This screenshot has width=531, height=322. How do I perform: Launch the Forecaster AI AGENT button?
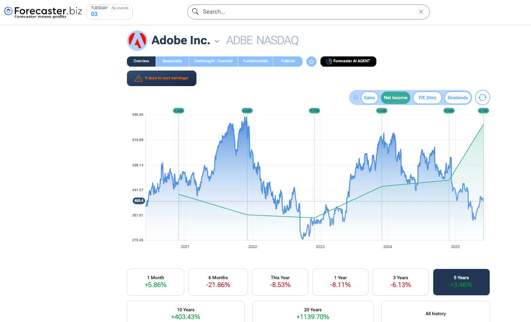(x=348, y=61)
